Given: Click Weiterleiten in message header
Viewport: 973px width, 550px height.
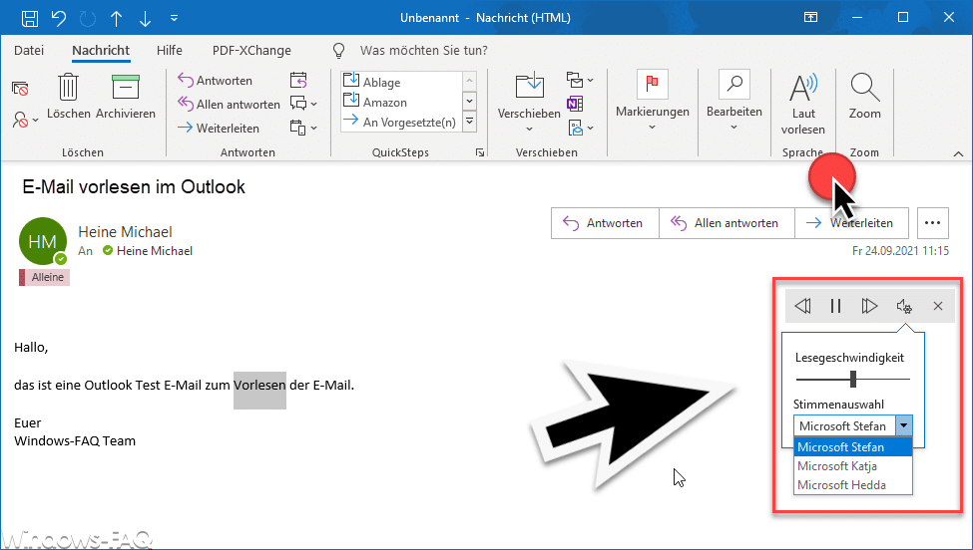Looking at the screenshot, I should pyautogui.click(x=851, y=223).
